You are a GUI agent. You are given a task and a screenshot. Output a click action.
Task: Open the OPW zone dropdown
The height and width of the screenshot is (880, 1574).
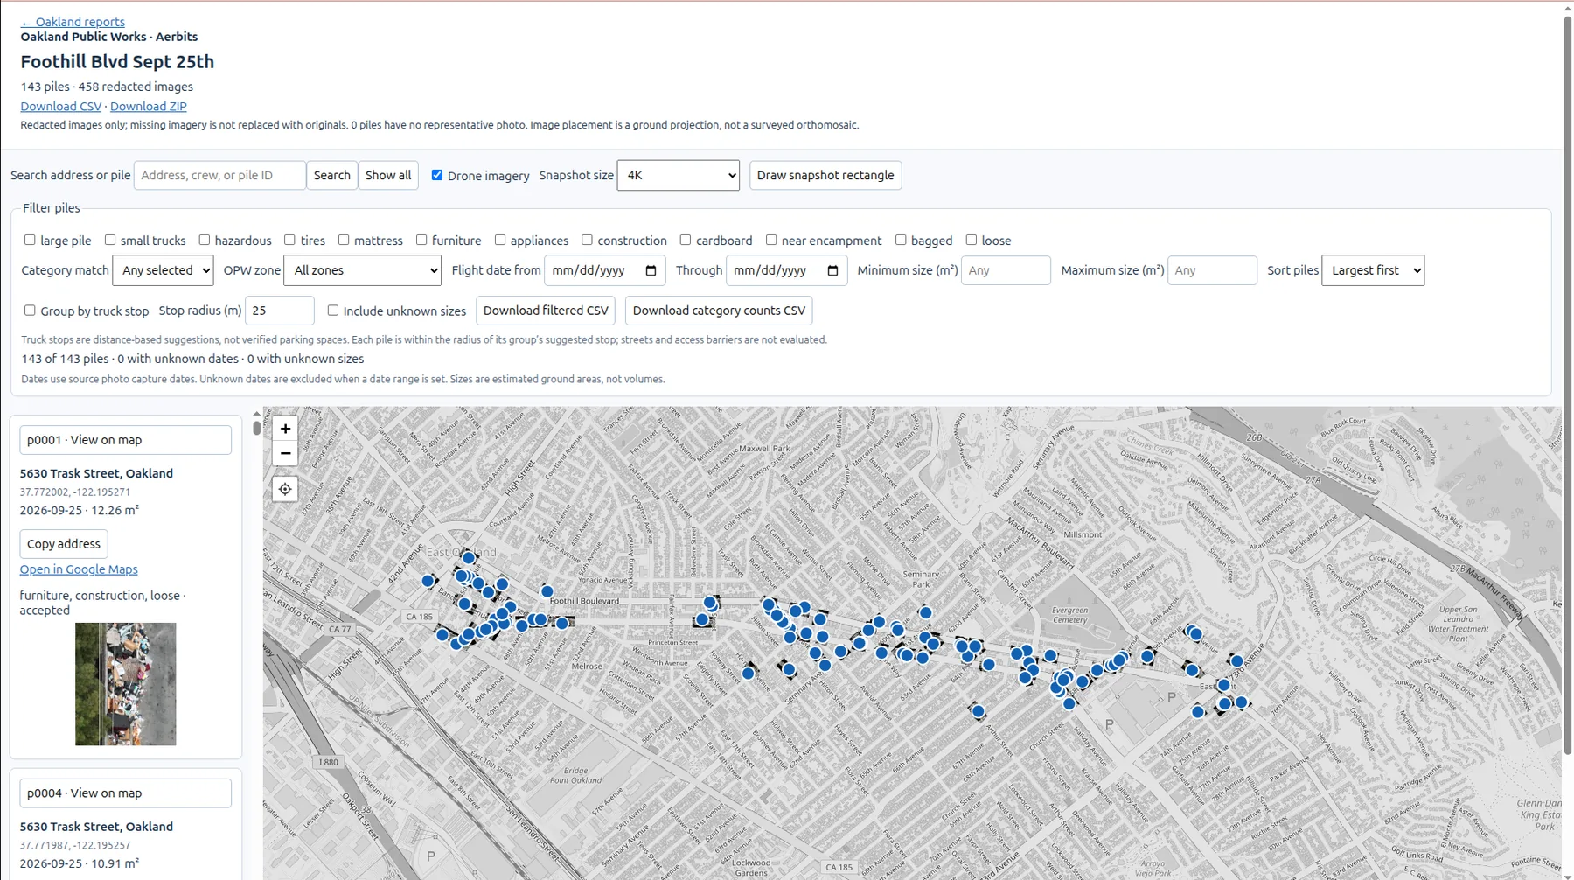coord(363,270)
